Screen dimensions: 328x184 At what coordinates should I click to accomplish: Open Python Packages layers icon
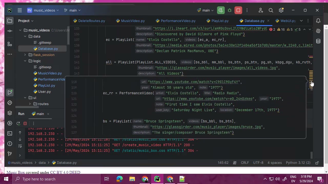[10, 113]
